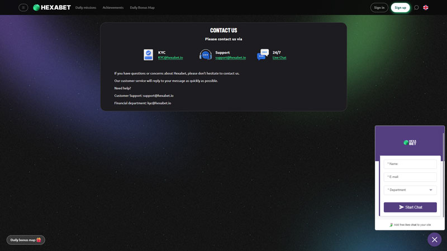Click the 24/7 chat bubbles icon
447x251 pixels.
[263, 55]
